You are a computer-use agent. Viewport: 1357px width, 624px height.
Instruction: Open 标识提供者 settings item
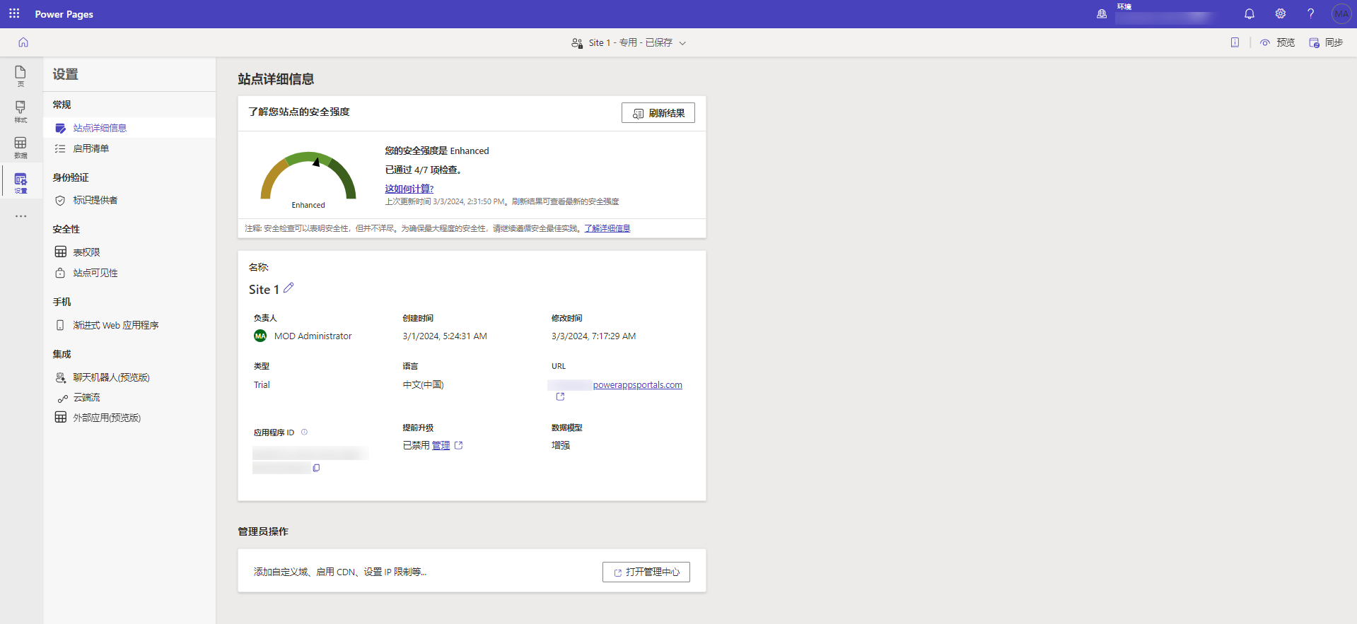click(129, 200)
